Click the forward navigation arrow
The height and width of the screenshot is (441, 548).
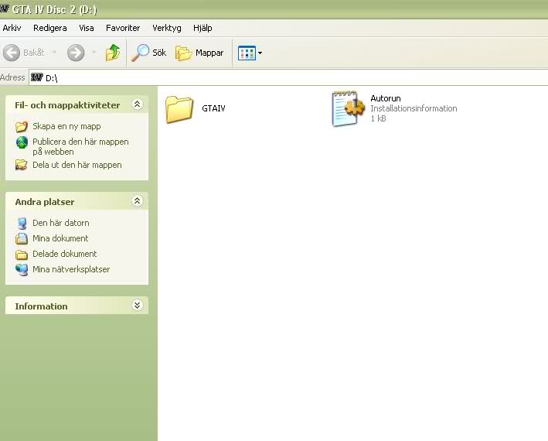tap(76, 53)
